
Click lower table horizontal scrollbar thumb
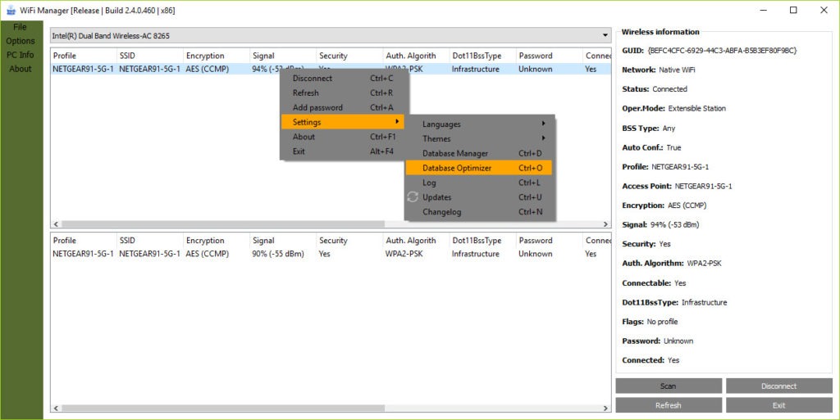(223, 409)
